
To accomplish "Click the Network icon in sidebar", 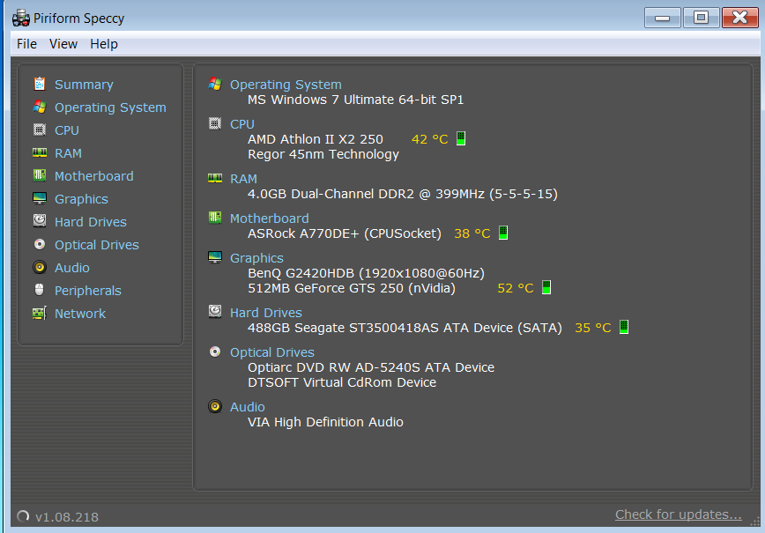I will coord(40,313).
